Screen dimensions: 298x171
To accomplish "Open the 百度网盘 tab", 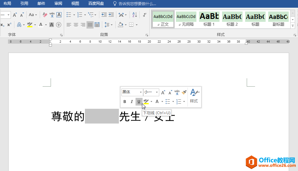I will point(96,4).
